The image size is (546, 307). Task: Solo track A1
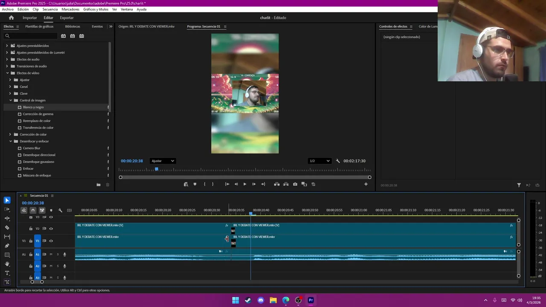point(58,255)
